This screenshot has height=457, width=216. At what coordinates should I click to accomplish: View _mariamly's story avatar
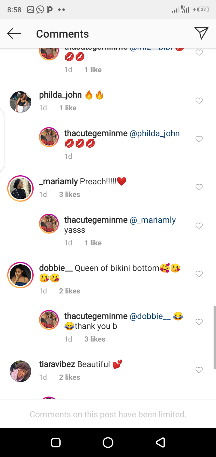(x=20, y=189)
